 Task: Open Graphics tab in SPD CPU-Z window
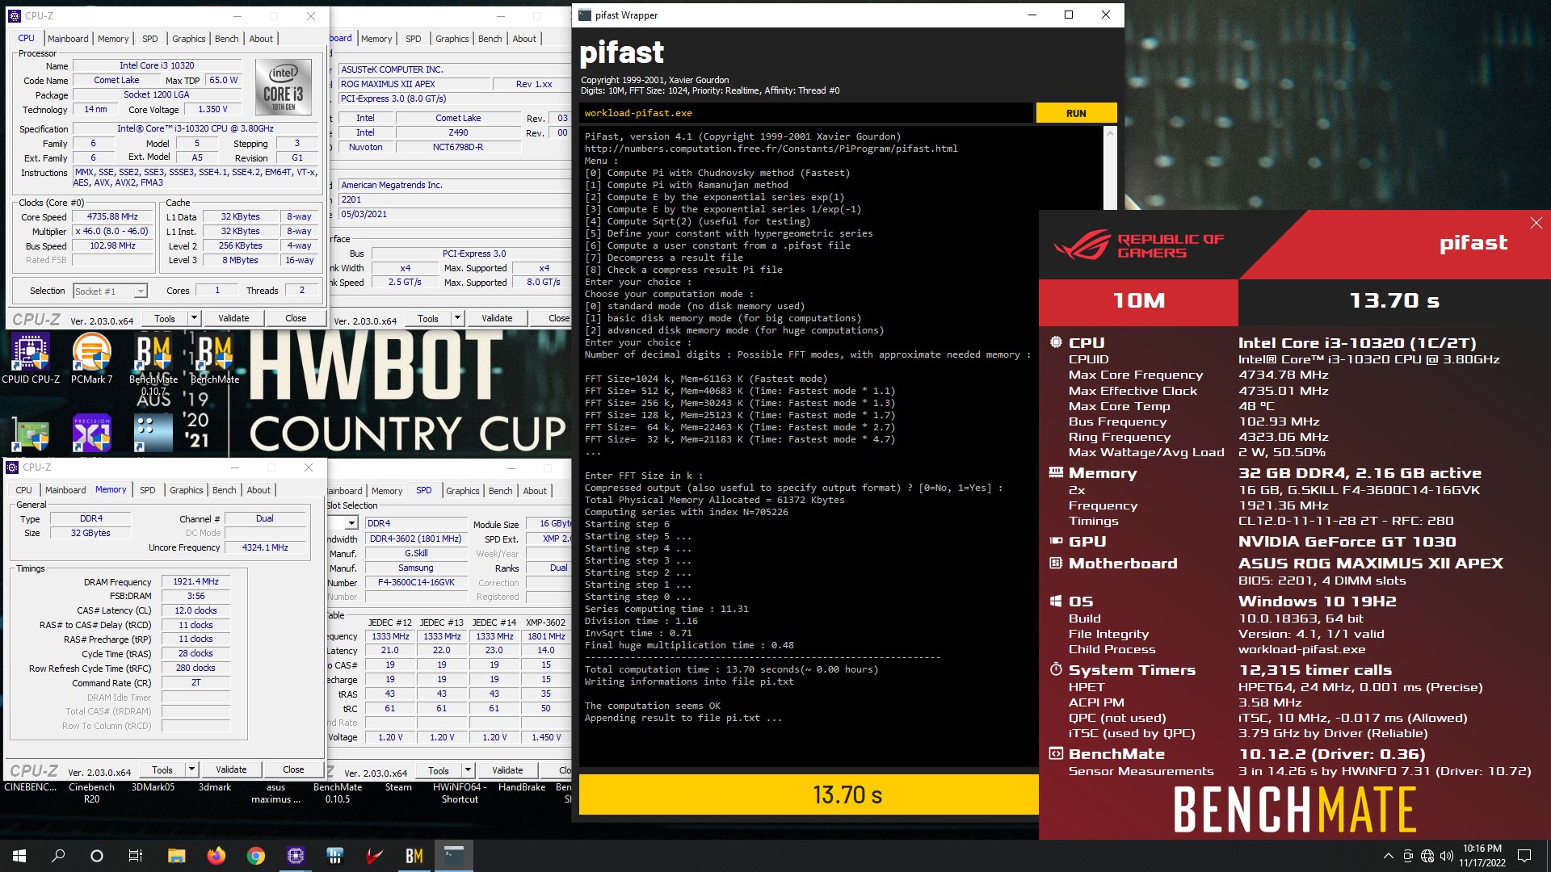pyautogui.click(x=462, y=490)
